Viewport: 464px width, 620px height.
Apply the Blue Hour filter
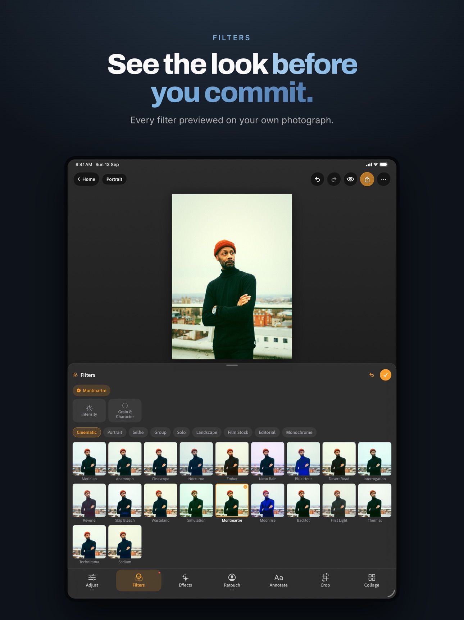point(303,459)
